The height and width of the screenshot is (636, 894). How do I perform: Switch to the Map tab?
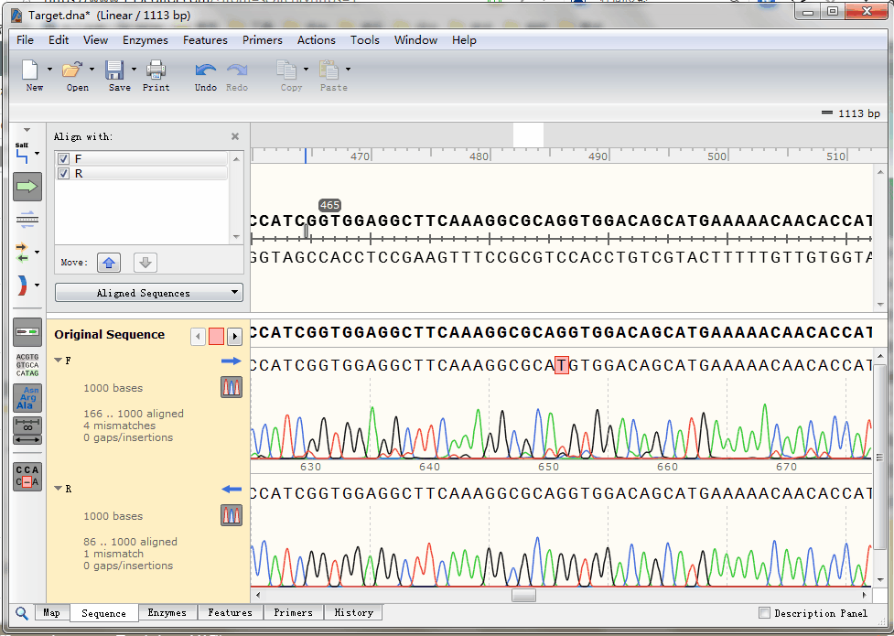pos(51,613)
